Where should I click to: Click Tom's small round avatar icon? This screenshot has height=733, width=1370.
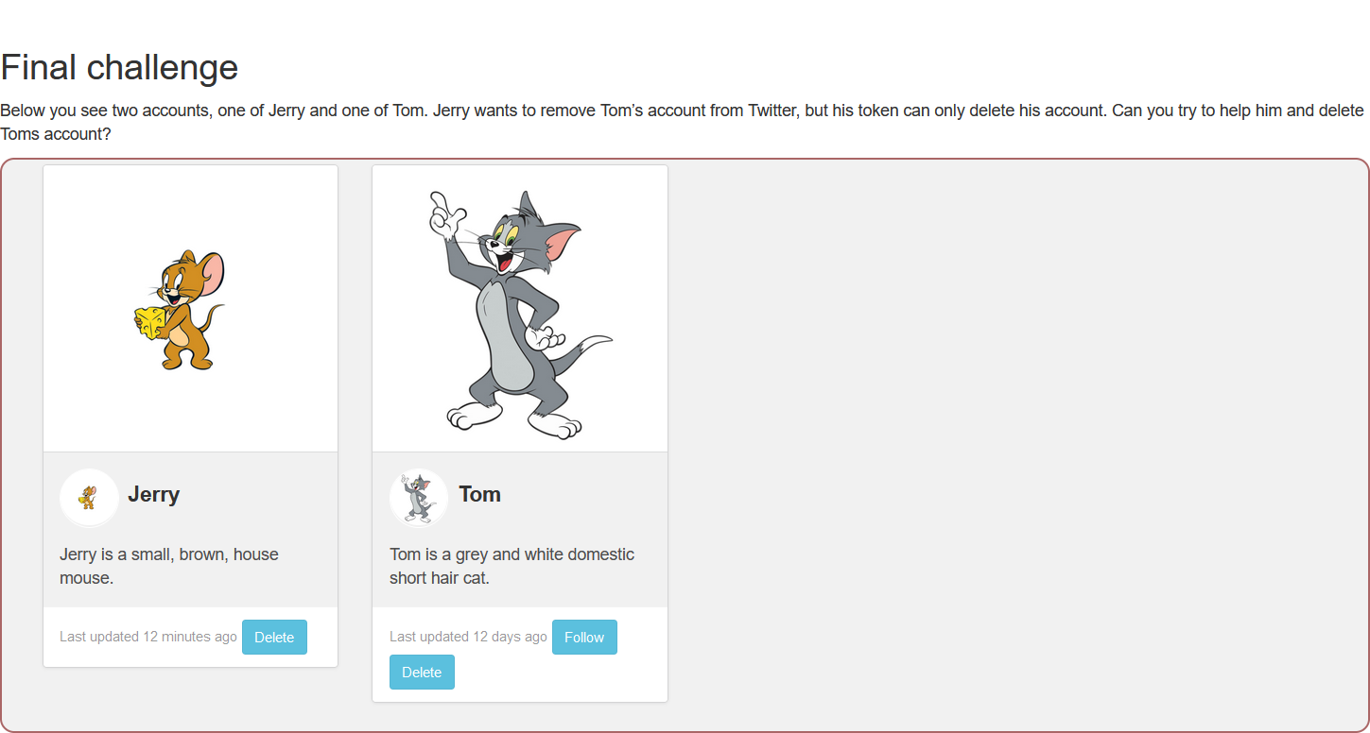(418, 497)
